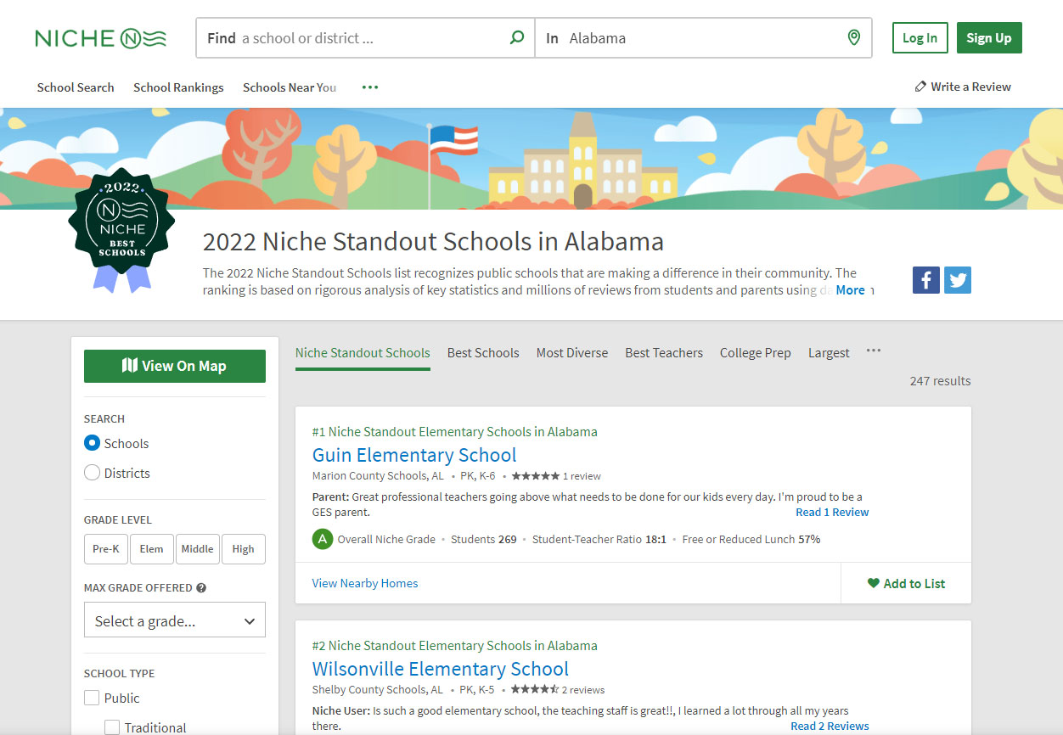The height and width of the screenshot is (735, 1063).
Task: Click the max grade help icon
Action: (201, 587)
